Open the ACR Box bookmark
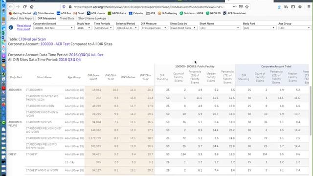 pyautogui.click(x=64, y=13)
